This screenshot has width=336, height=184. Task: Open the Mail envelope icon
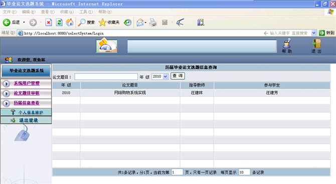(x=140, y=22)
